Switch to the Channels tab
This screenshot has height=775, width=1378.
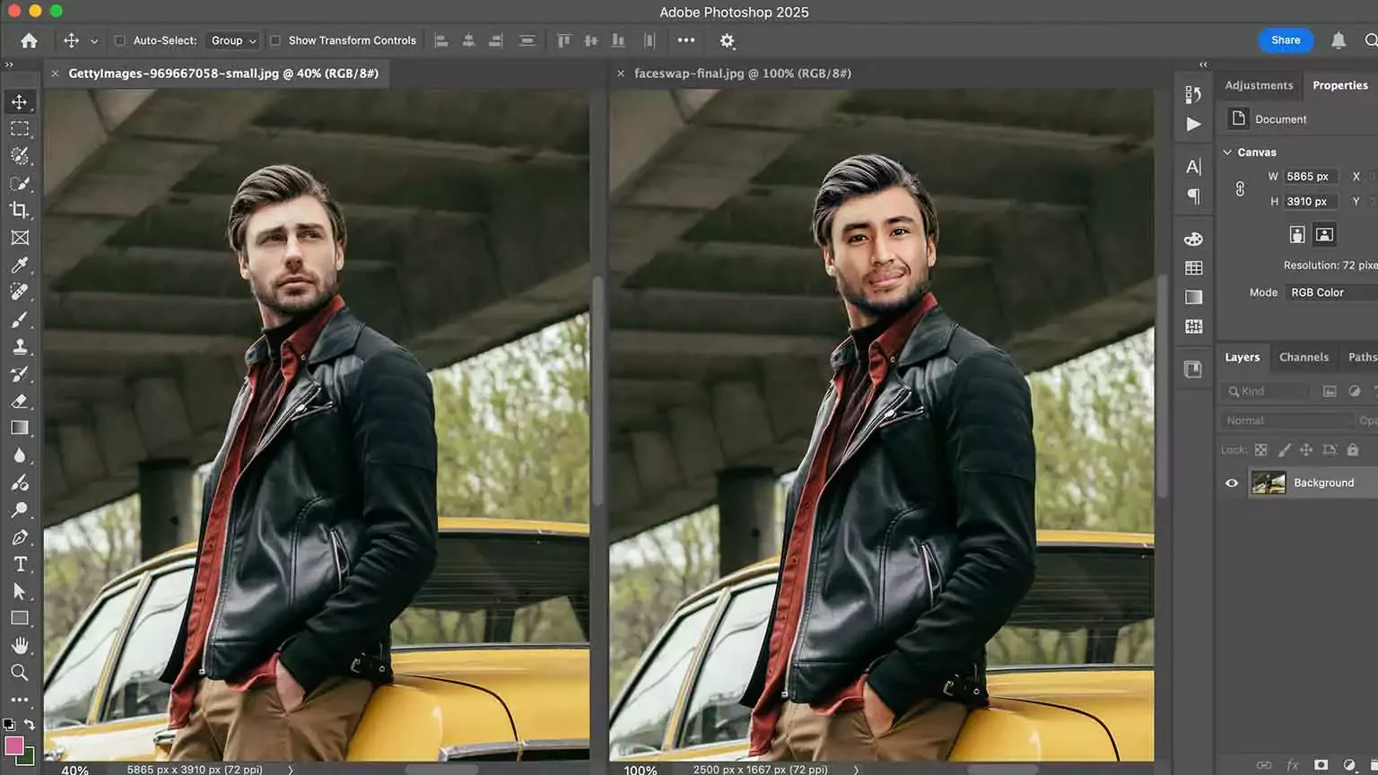(x=1304, y=357)
